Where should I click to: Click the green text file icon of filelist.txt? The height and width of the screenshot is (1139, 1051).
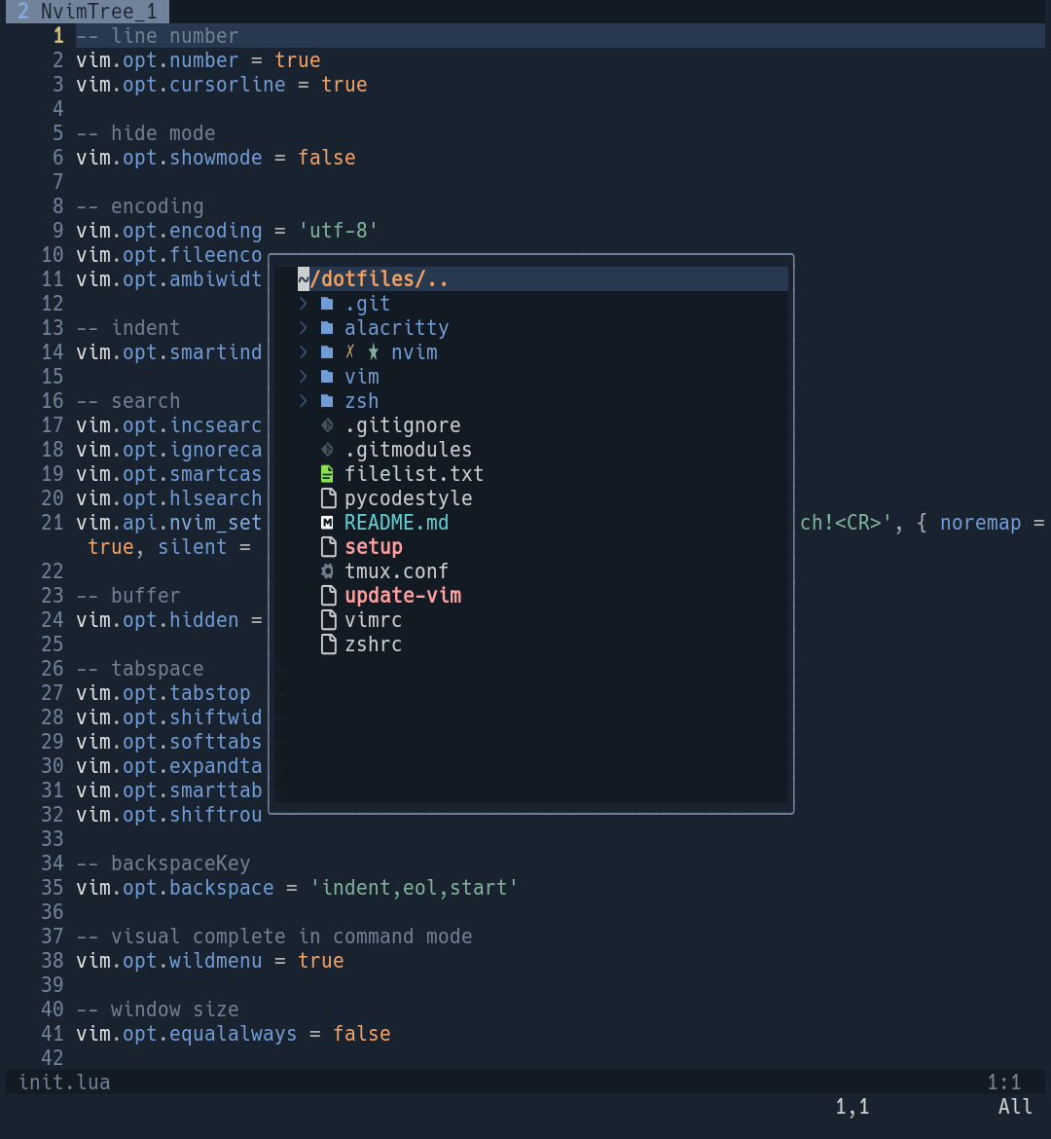click(328, 474)
